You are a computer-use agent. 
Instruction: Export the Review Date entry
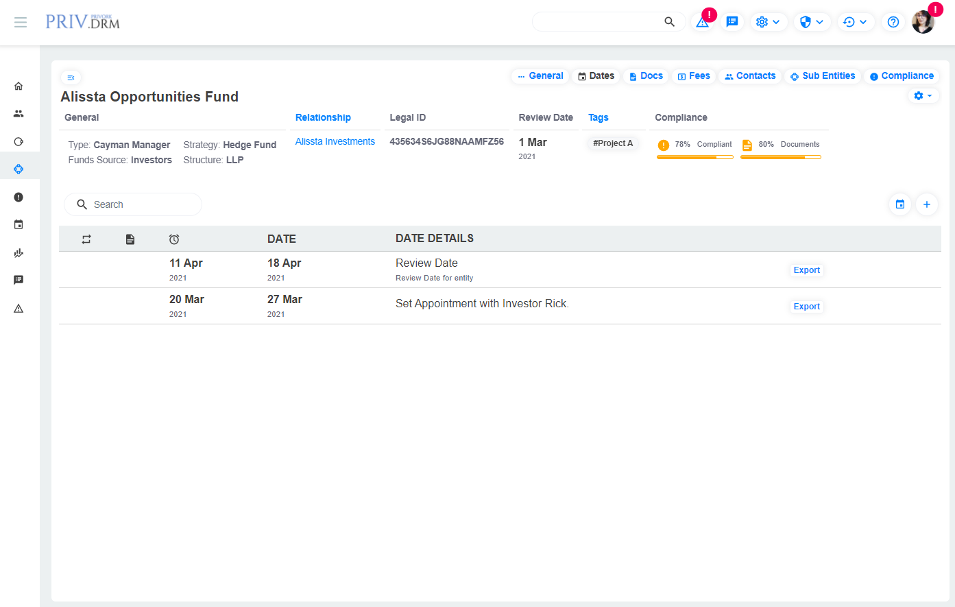[x=806, y=270]
